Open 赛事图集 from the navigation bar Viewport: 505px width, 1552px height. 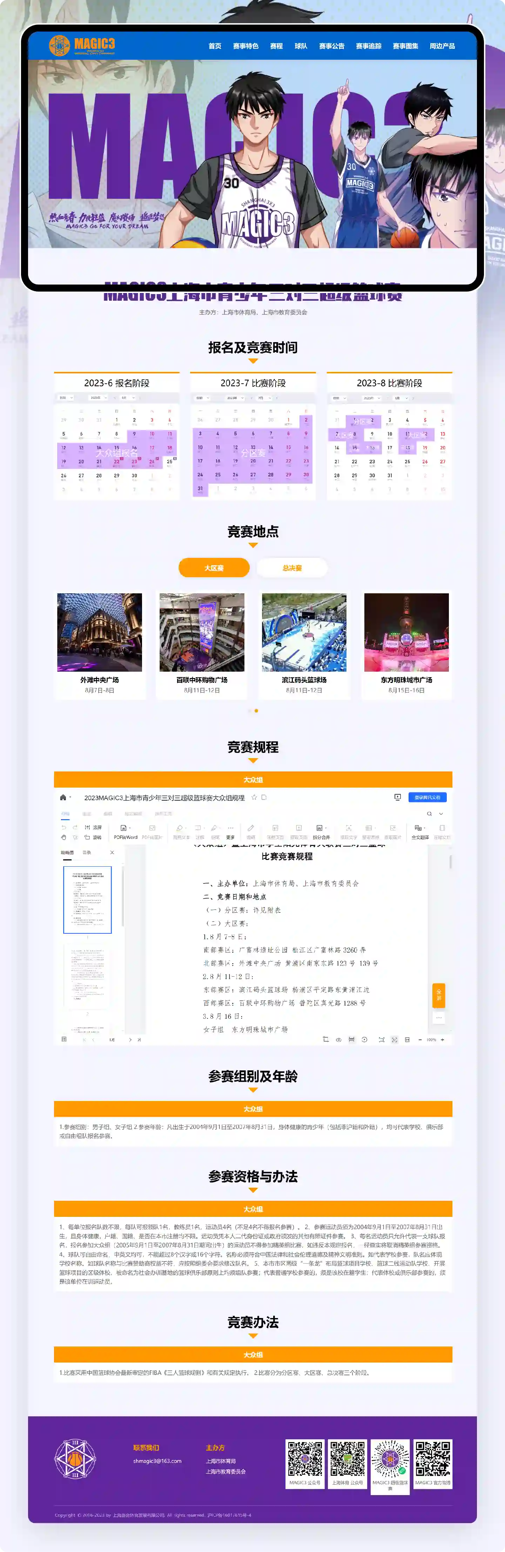[x=405, y=46]
